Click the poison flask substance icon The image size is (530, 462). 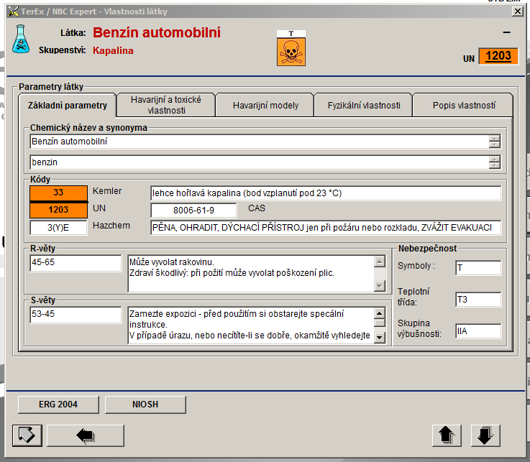pos(21,39)
